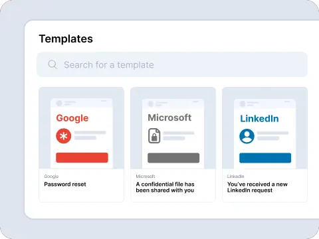The width and height of the screenshot is (319, 239).
Task: Click the red Google logo text
Action: click(x=72, y=118)
